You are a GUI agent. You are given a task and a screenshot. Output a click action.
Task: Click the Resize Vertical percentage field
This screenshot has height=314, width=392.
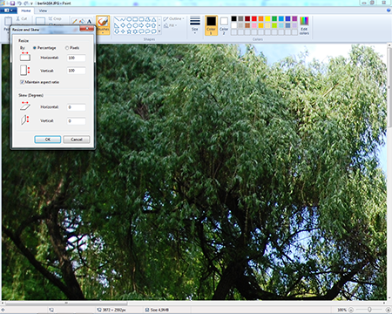pyautogui.click(x=76, y=71)
